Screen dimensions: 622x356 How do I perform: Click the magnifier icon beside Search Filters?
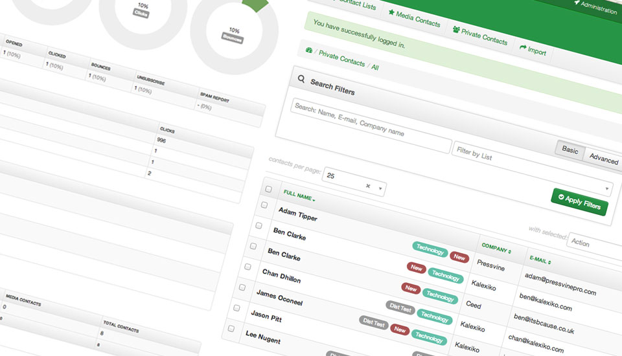[x=301, y=80]
